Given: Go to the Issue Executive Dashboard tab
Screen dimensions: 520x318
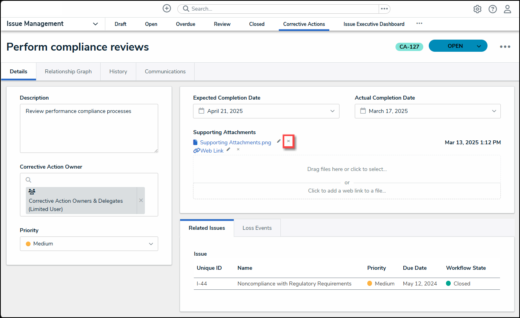Looking at the screenshot, I should [x=374, y=24].
